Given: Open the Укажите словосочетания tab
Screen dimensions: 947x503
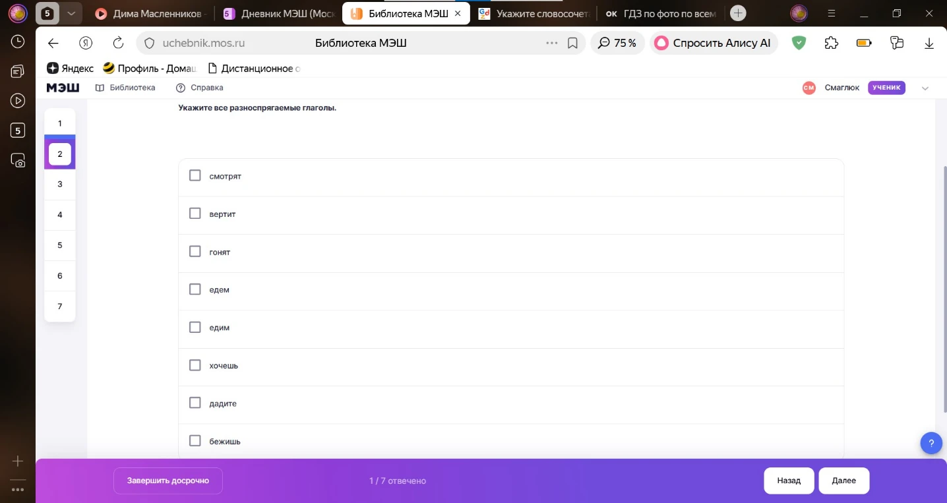Looking at the screenshot, I should click(x=533, y=13).
